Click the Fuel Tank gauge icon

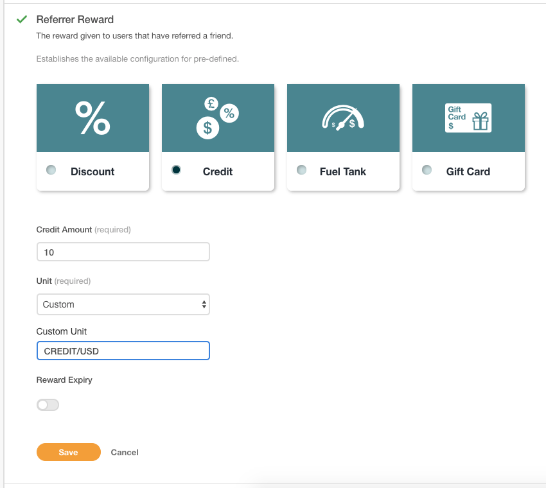click(x=343, y=118)
